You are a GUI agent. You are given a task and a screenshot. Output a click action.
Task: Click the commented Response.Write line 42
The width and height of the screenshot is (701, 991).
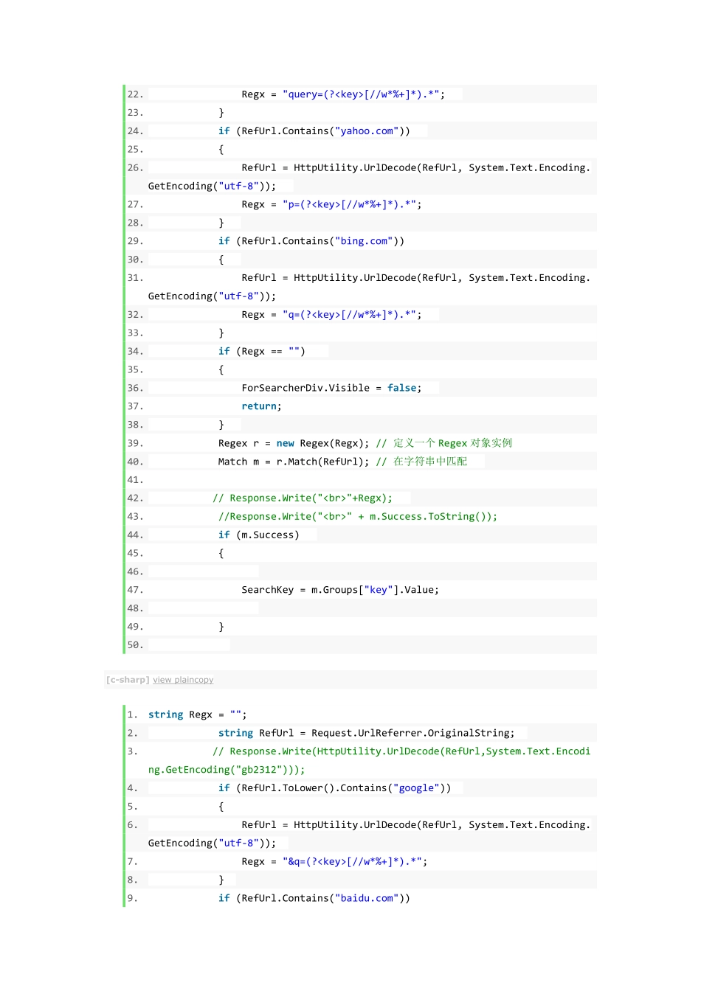(303, 498)
